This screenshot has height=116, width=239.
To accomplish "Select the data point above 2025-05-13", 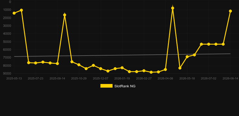I will point(14,13).
